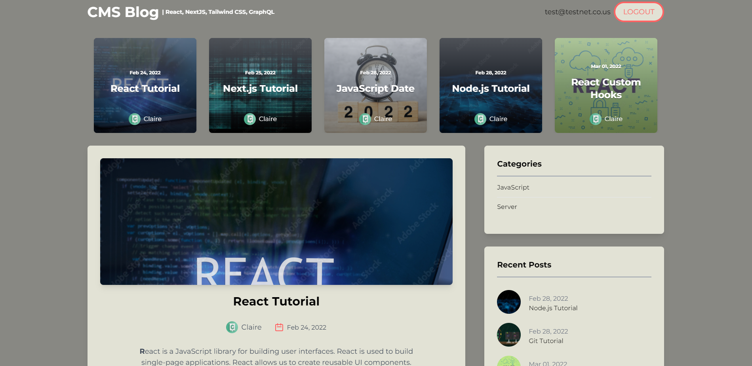Click the large REACT post cover image
The image size is (752, 366).
pos(276,222)
